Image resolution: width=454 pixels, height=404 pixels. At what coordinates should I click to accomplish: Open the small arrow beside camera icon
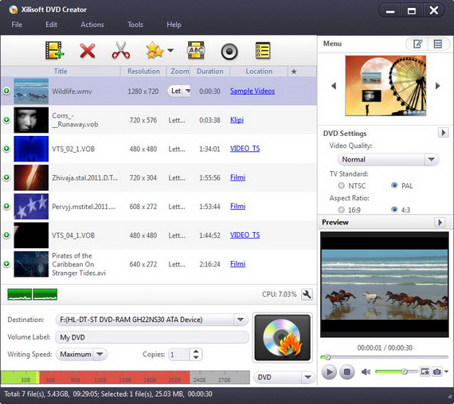pos(446,371)
